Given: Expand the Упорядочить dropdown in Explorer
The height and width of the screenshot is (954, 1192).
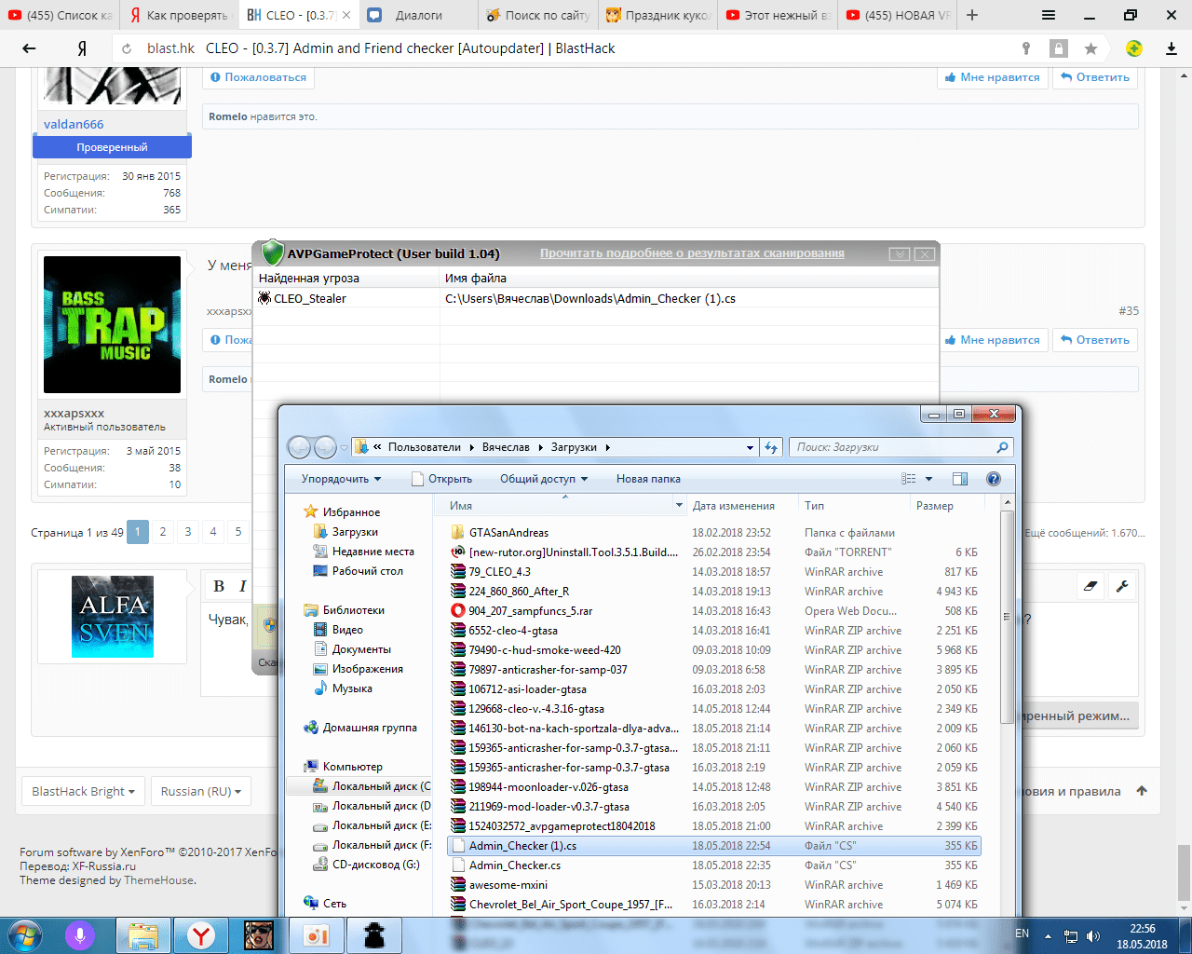Looking at the screenshot, I should point(341,479).
